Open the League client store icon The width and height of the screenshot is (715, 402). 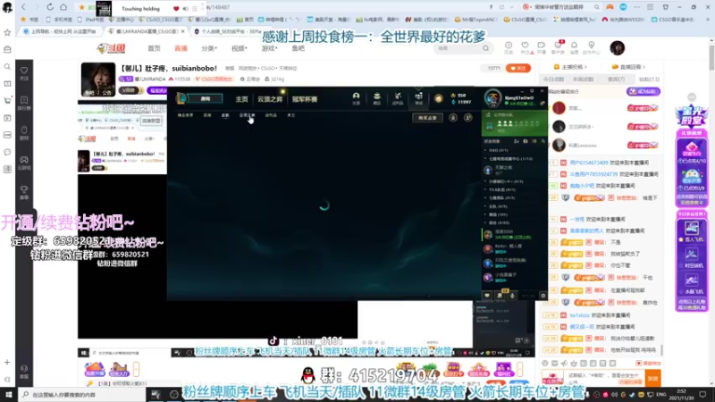(x=418, y=98)
